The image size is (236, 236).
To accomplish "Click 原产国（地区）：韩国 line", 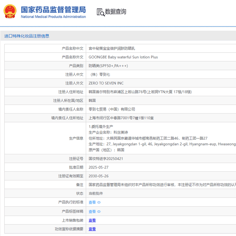I will (x=106, y=150).
